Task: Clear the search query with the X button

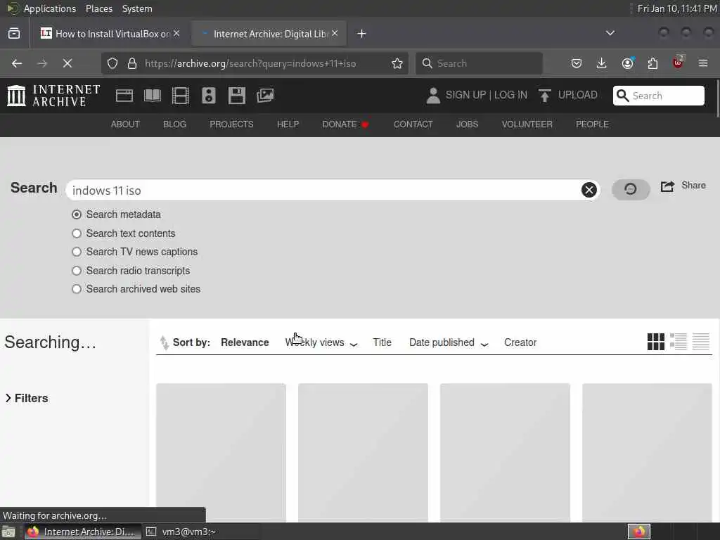Action: (x=589, y=190)
